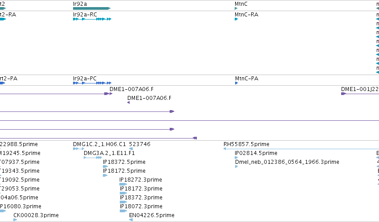Click the M19245.5prime label

pyautogui.click(x=20, y=153)
